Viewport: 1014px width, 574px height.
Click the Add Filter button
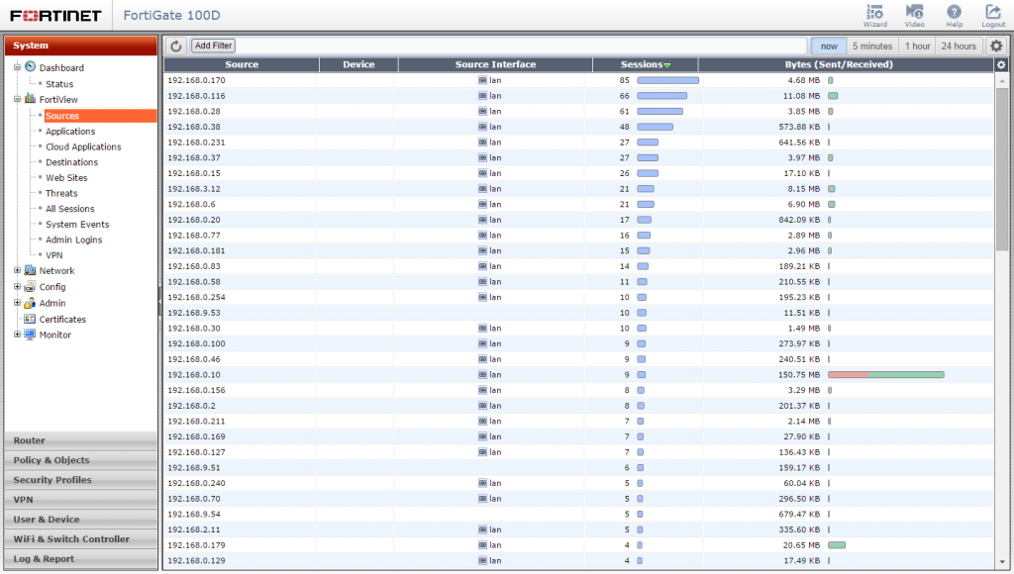coord(213,46)
